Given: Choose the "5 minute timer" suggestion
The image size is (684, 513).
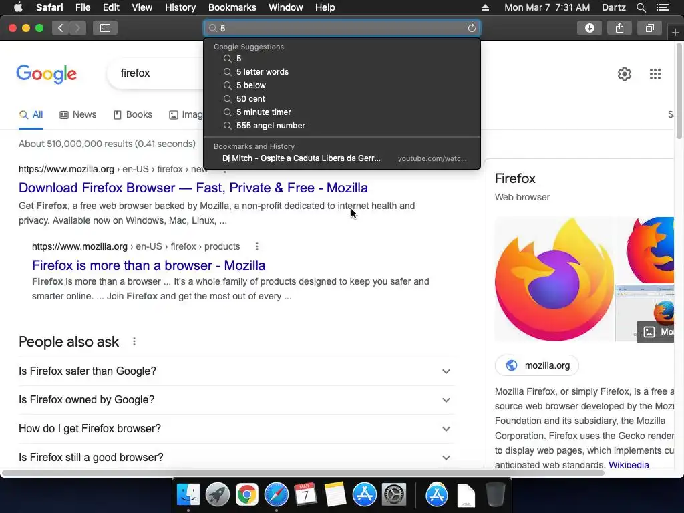Looking at the screenshot, I should pyautogui.click(x=342, y=112).
